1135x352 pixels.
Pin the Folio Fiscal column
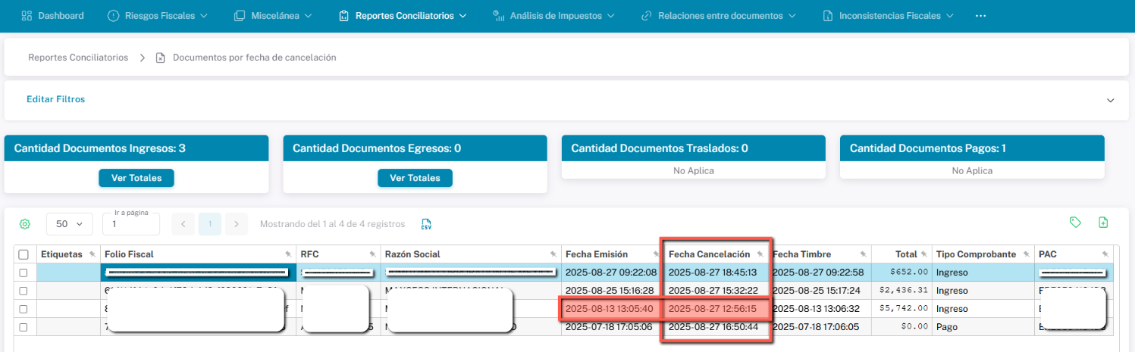(x=288, y=254)
